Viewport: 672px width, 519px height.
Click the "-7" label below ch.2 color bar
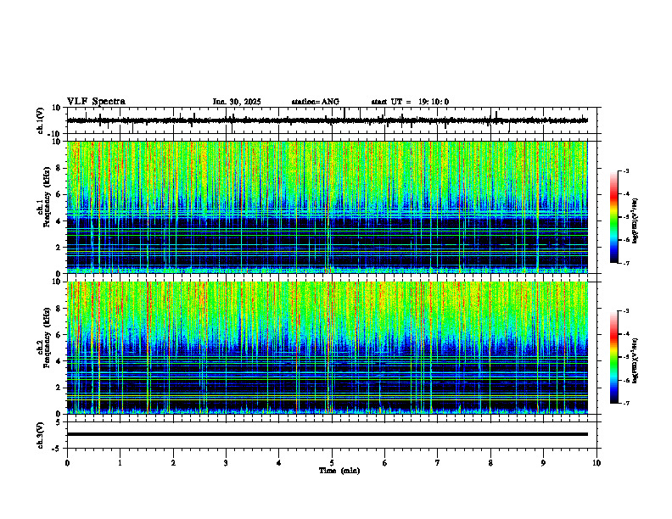point(624,403)
